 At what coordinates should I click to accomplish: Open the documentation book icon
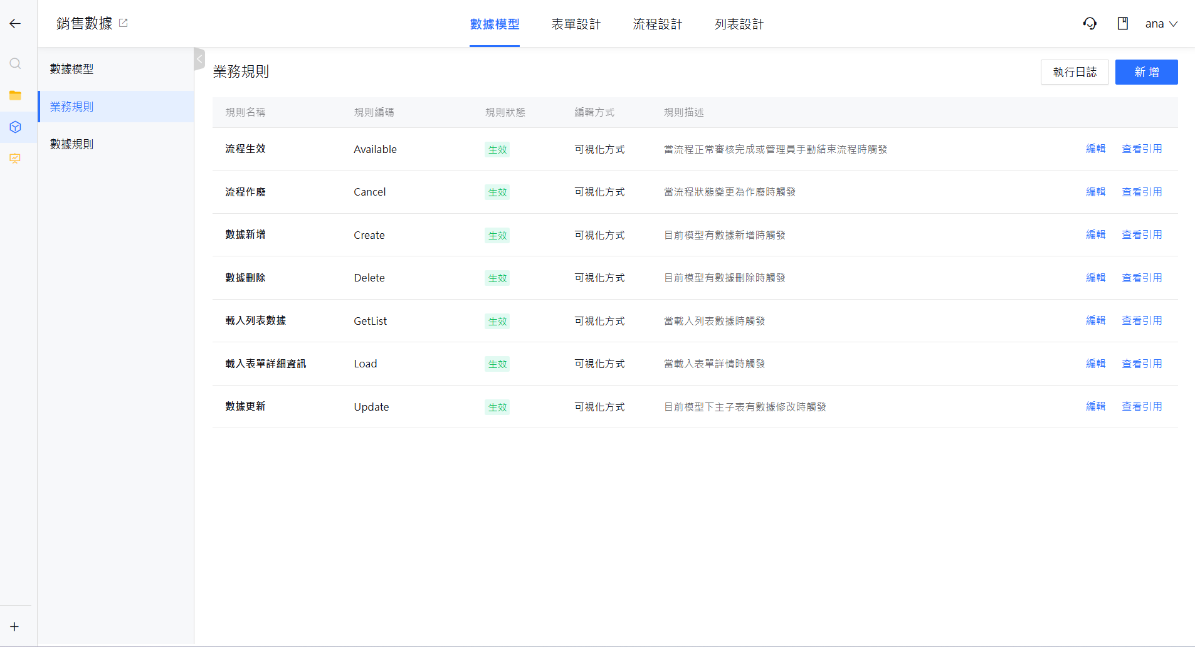coord(1123,24)
